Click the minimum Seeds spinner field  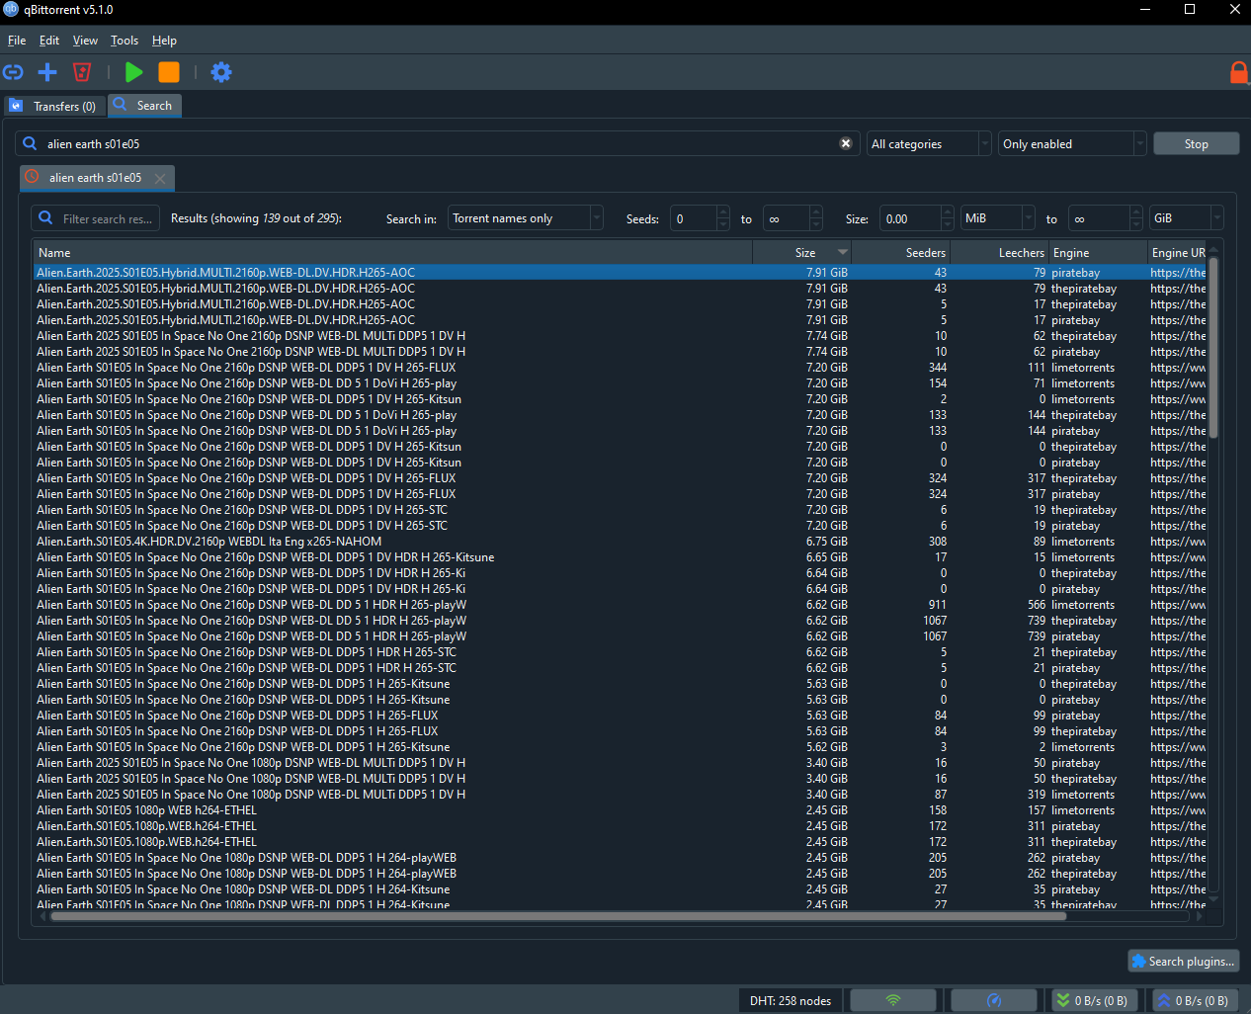(x=700, y=218)
